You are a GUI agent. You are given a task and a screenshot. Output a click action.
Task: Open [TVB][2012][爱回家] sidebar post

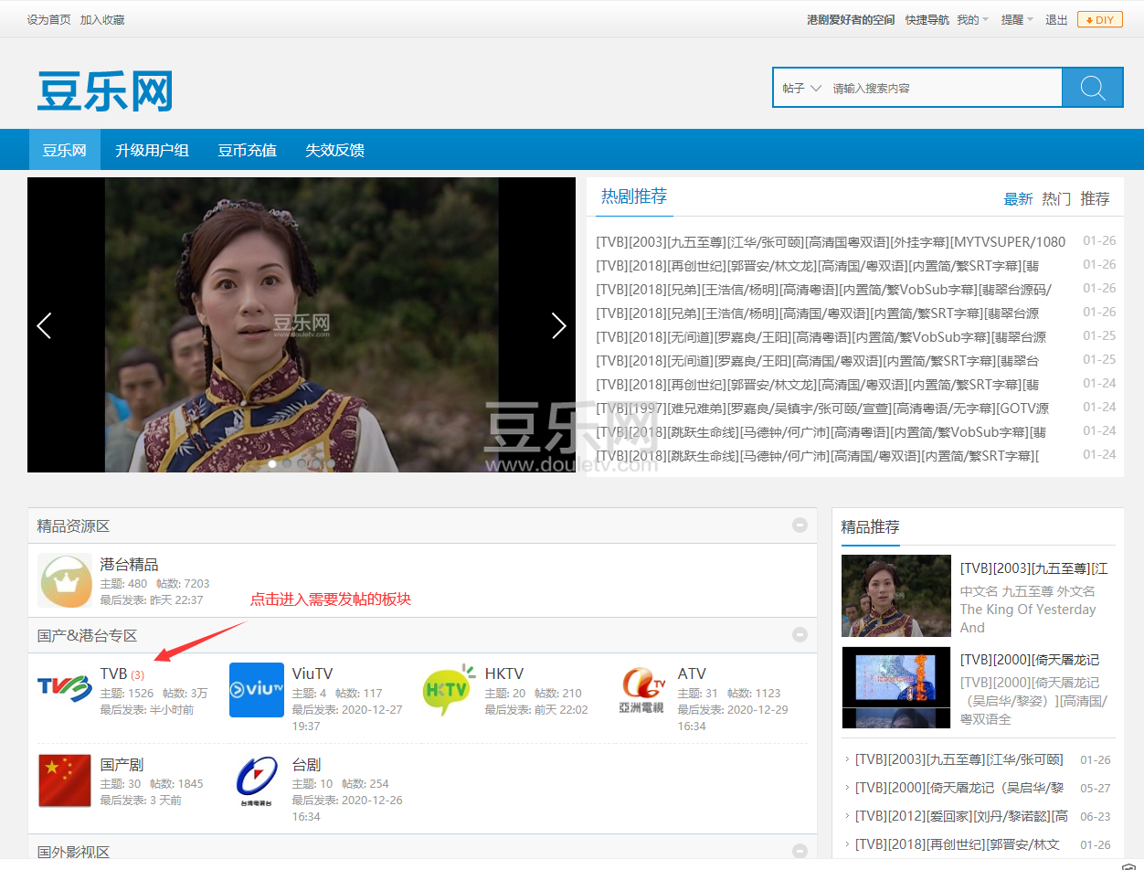[x=961, y=815]
